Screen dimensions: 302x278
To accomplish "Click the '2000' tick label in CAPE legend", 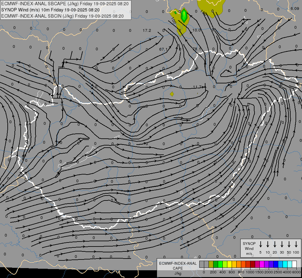I will tap(269, 272).
